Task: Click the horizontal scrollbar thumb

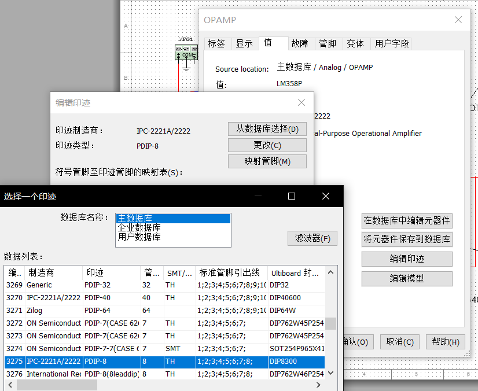Action: (x=57, y=385)
